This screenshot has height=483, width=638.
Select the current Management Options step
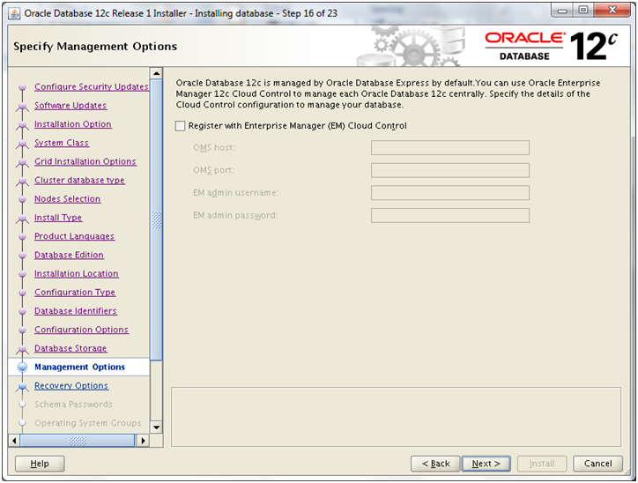[79, 367]
